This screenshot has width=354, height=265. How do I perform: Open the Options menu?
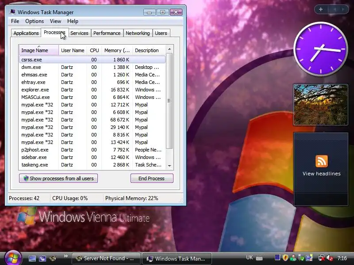coord(35,21)
